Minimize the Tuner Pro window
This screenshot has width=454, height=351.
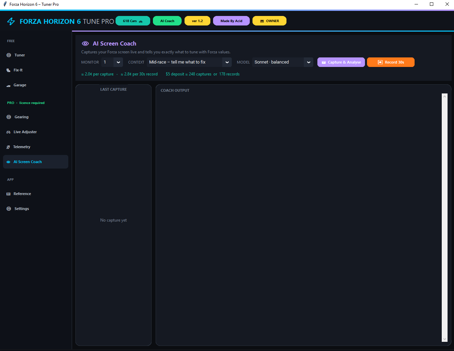pos(417,4)
